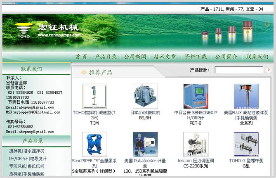Click the 联系我们 sidebar panel heading

pos(31,69)
